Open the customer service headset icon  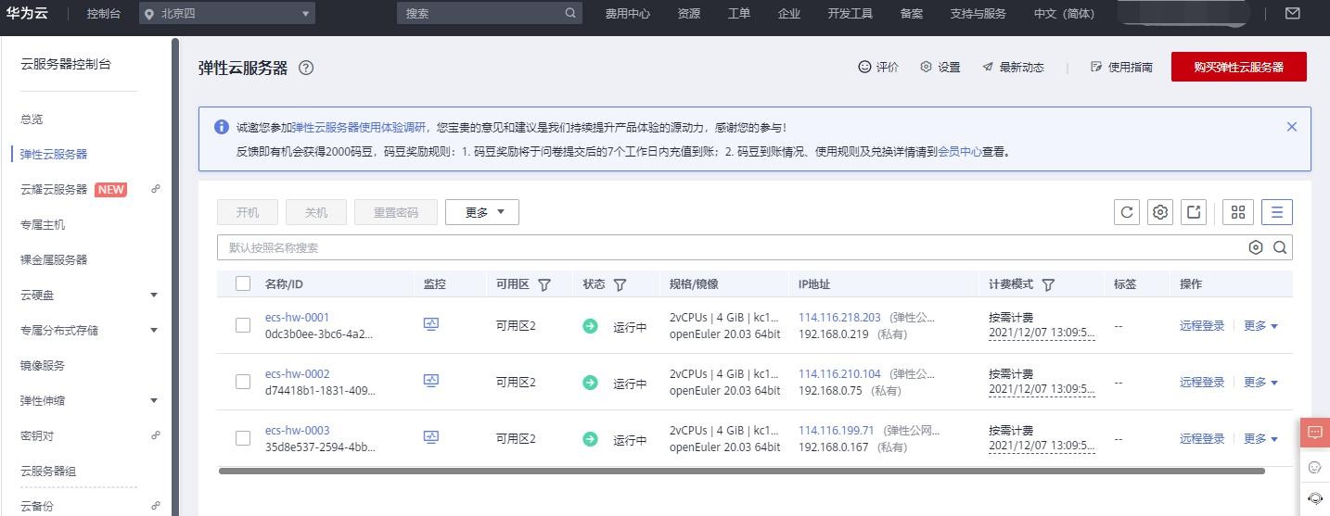pyautogui.click(x=1314, y=498)
